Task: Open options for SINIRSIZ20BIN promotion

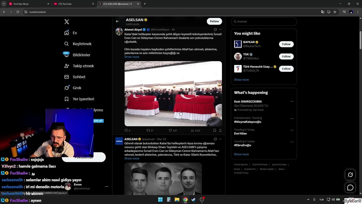Action: click(292, 102)
